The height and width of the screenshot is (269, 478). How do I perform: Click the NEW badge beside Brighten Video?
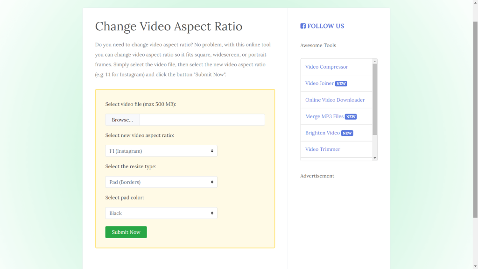[347, 133]
